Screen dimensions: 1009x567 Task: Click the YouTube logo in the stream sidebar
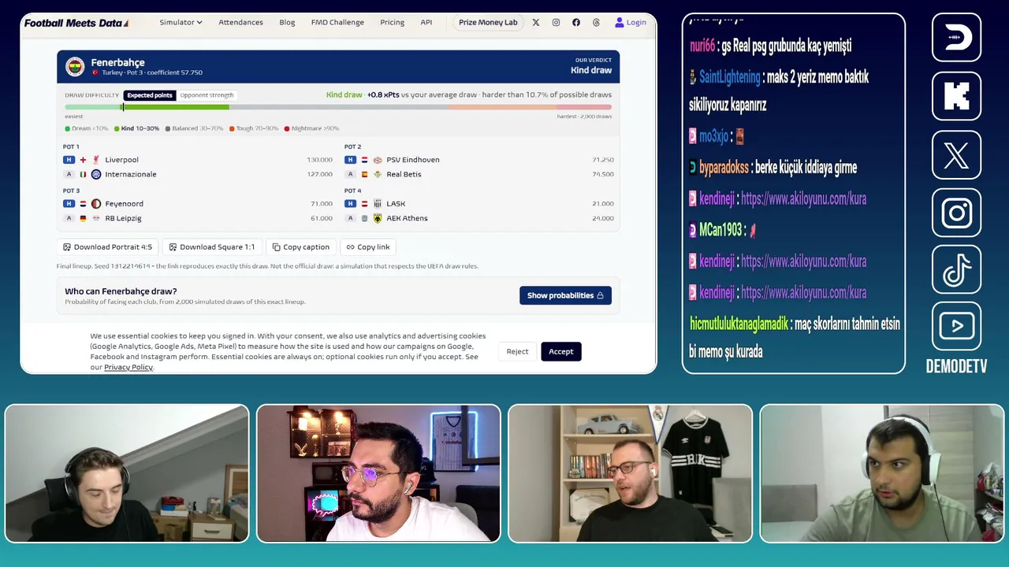tap(956, 326)
